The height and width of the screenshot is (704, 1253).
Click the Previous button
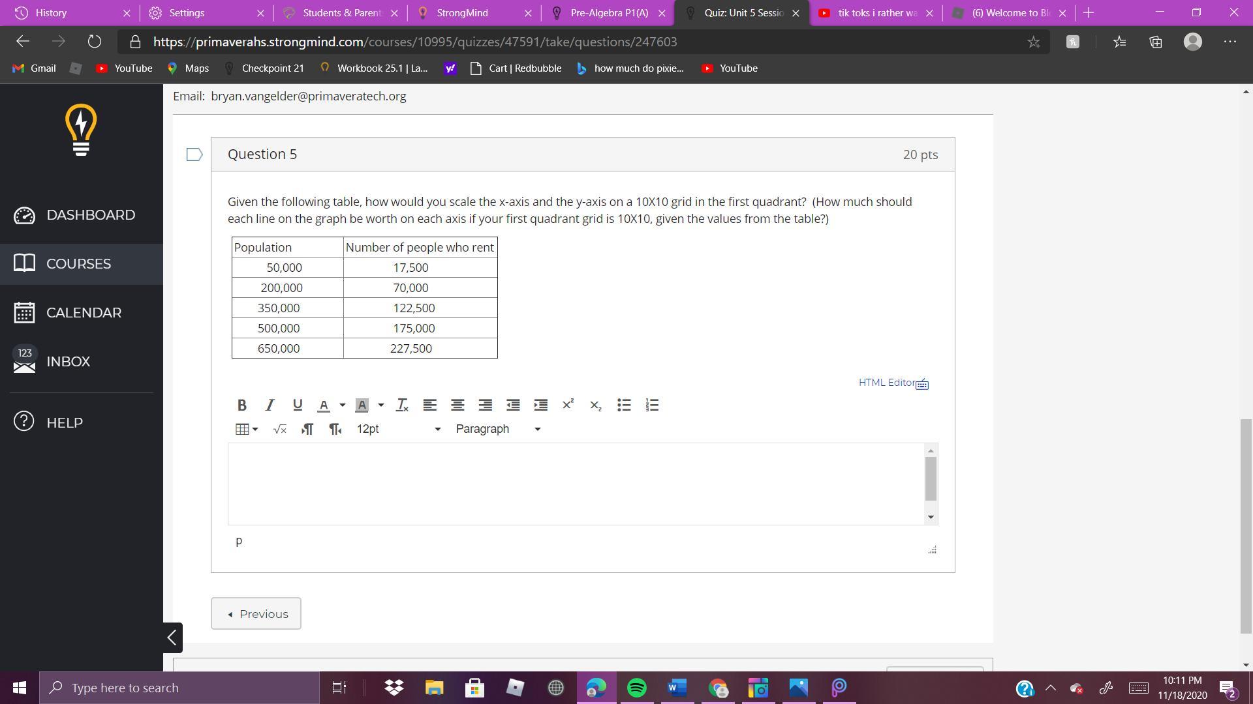(256, 613)
